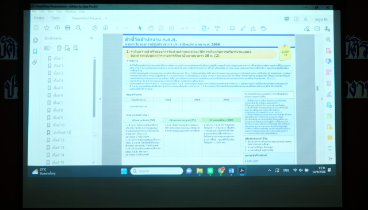Show hidden system tray icons chevron
The width and height of the screenshot is (368, 210).
click(x=270, y=170)
